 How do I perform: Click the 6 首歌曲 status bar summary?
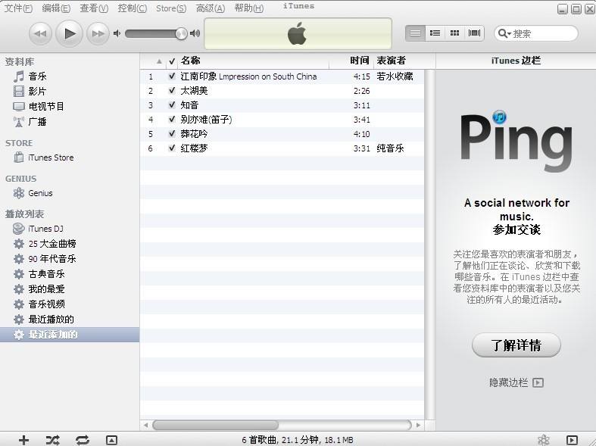point(297,440)
